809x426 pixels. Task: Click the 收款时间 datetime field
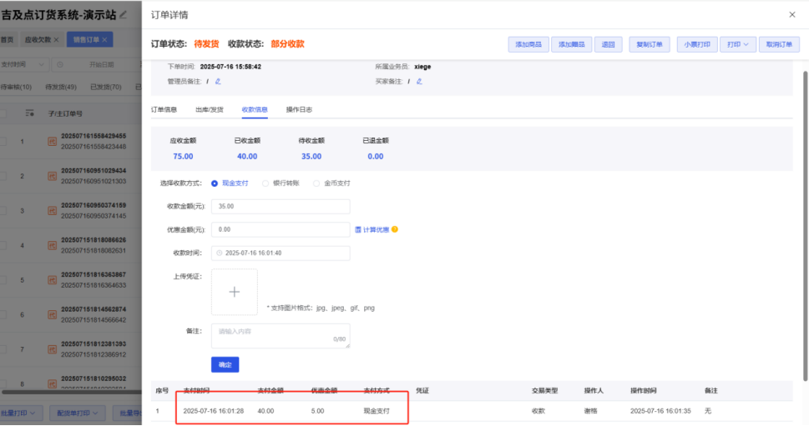click(x=281, y=253)
